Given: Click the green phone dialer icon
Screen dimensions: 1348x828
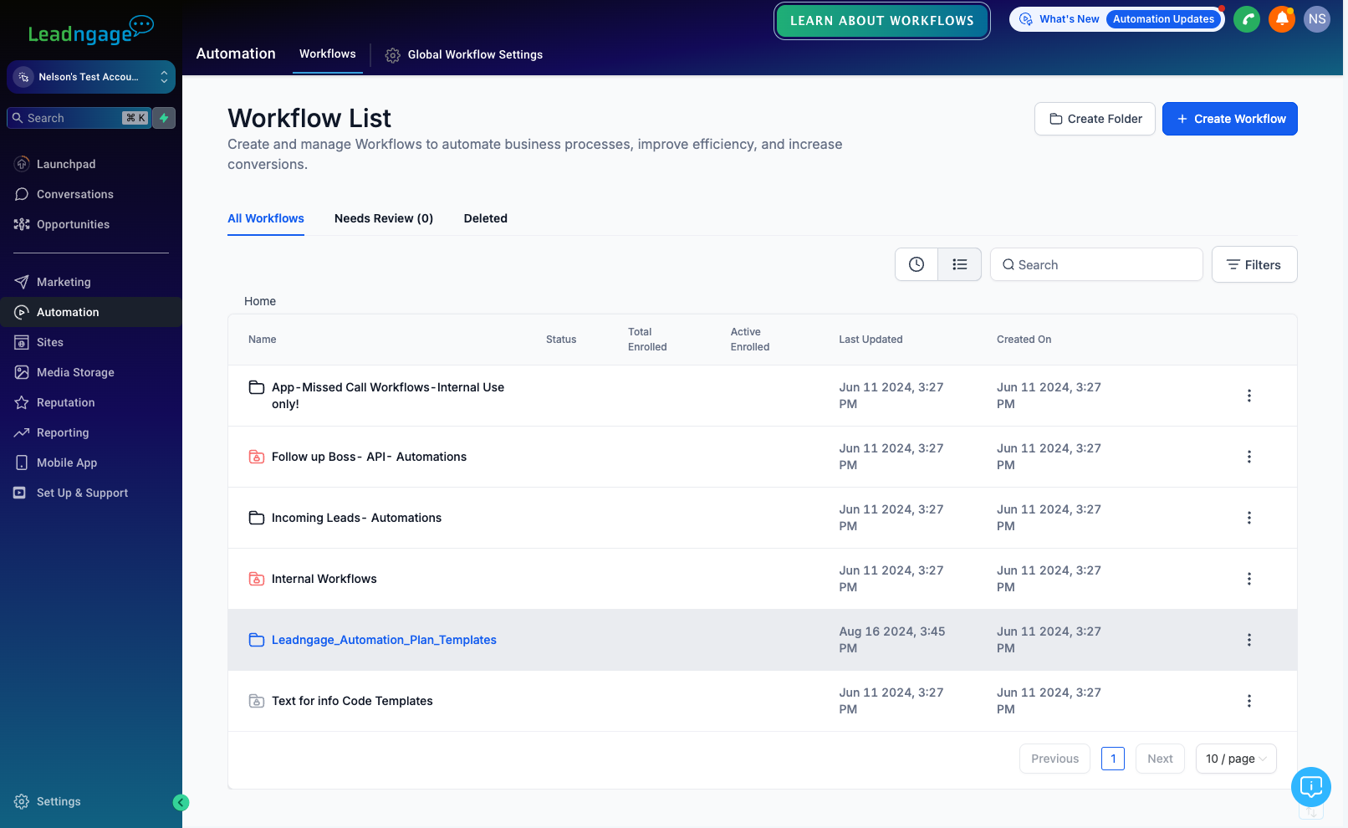Looking at the screenshot, I should [1246, 19].
